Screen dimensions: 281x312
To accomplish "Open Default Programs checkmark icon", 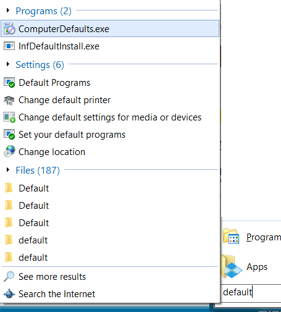I will click(x=9, y=83).
